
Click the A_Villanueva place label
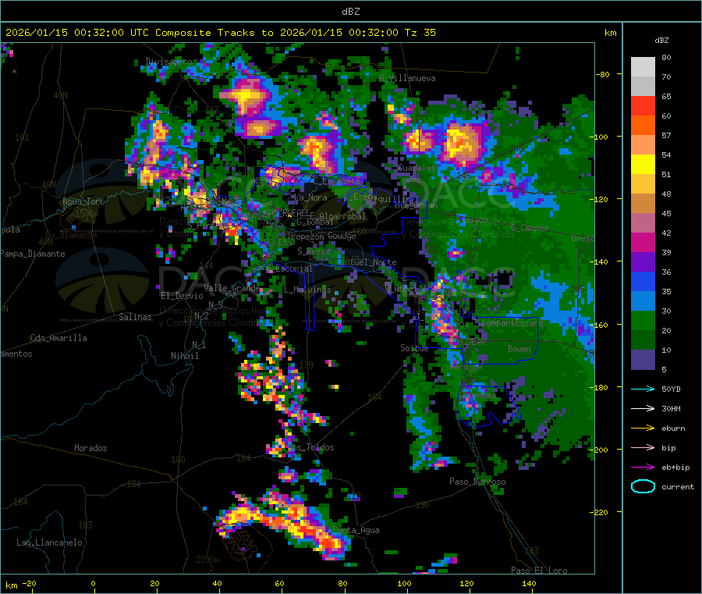point(407,78)
